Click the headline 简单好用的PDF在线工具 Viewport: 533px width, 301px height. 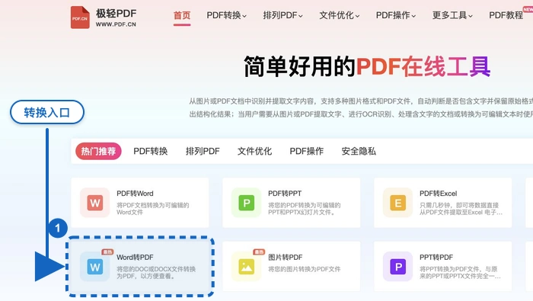(x=367, y=66)
